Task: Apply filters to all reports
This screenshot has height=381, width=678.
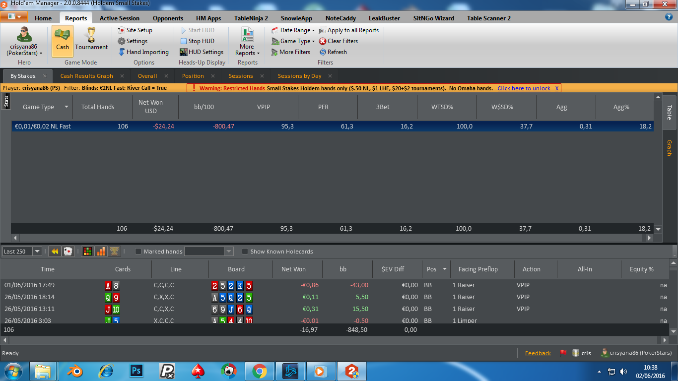Action: pyautogui.click(x=349, y=30)
